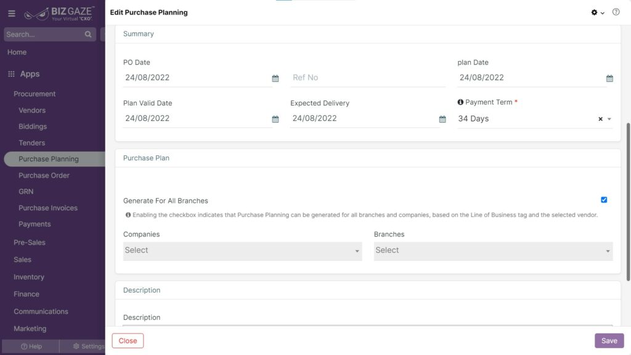Click the vertical scrollbar of the form
Viewport: 631px width, 355px height.
[628, 202]
